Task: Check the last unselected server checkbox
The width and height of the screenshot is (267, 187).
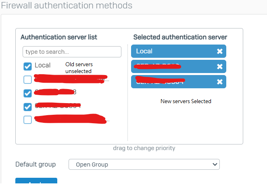Action: pyautogui.click(x=27, y=120)
